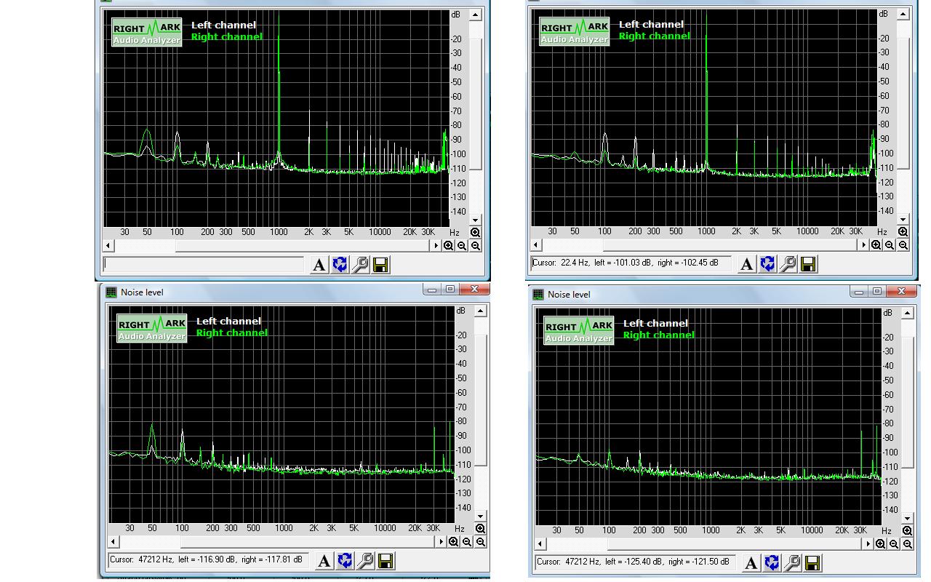Save graph with floppy icon in 22.4 Hz cursor window
This screenshot has width=931, height=582.
click(x=808, y=264)
